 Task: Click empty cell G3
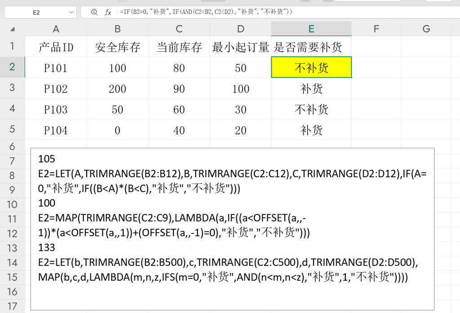click(426, 88)
